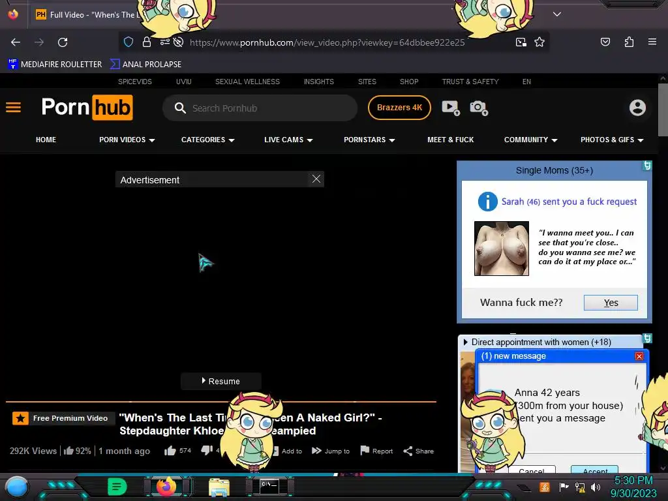Save page to Pocket
This screenshot has height=501, width=668.
pos(605,42)
